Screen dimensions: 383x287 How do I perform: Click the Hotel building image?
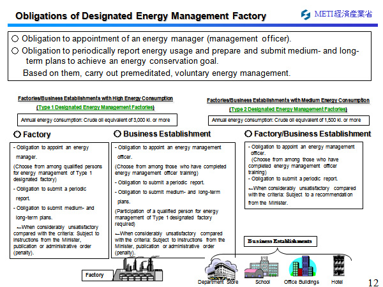pos(338,265)
